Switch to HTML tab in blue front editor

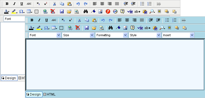pos(49,94)
